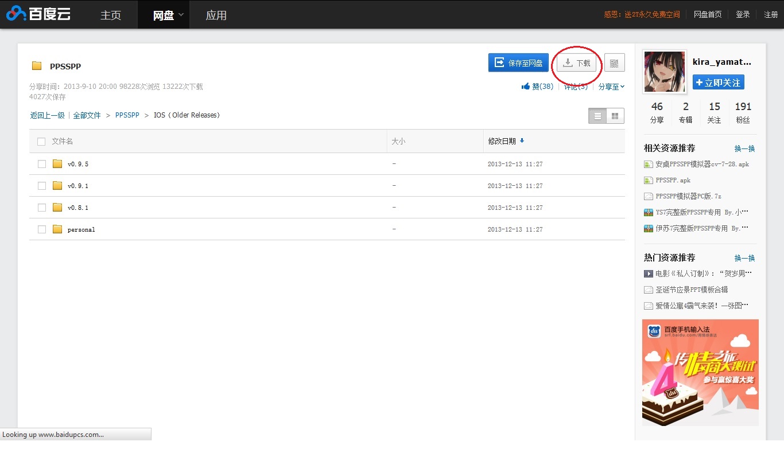This screenshot has height=465, width=784.
Task: Click the user avatar thumbnail
Action: pos(665,71)
